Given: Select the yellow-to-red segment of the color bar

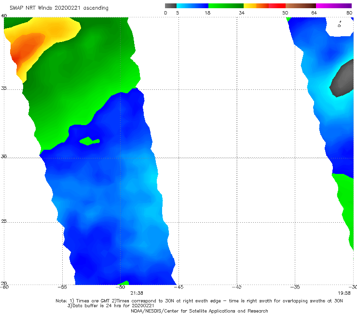Looking at the screenshot, I should point(264,6).
